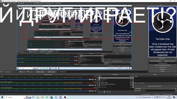Click Управлять трансляцией button

[x=170, y=61]
